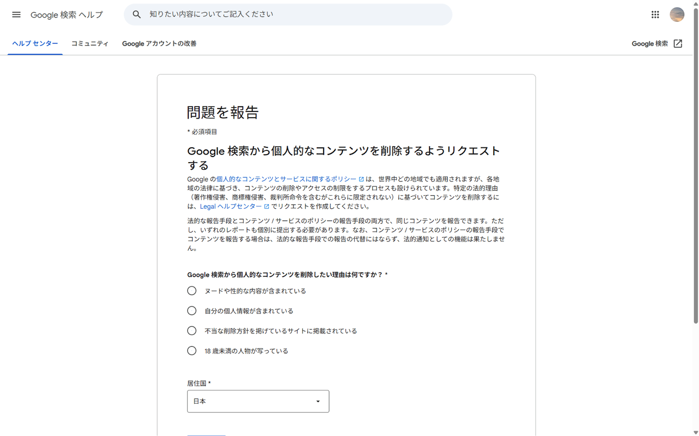Viewport: 699px width, 436px height.
Task: Switch to the コミュニティ tab
Action: 90,43
